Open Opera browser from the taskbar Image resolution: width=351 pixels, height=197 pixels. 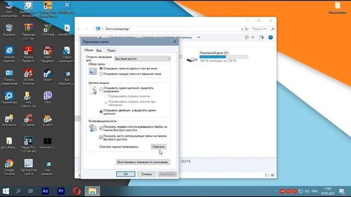(x=77, y=191)
